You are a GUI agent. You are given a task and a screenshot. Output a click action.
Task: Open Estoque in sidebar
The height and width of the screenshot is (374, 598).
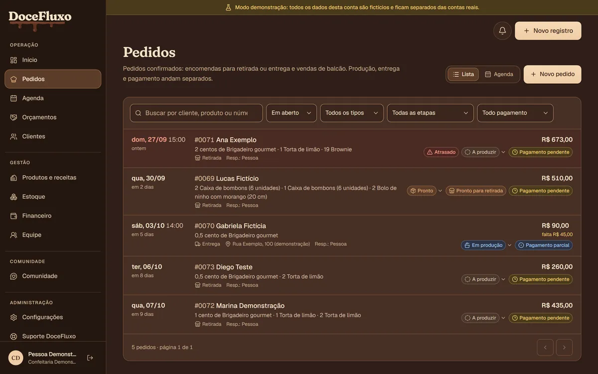[53, 196]
